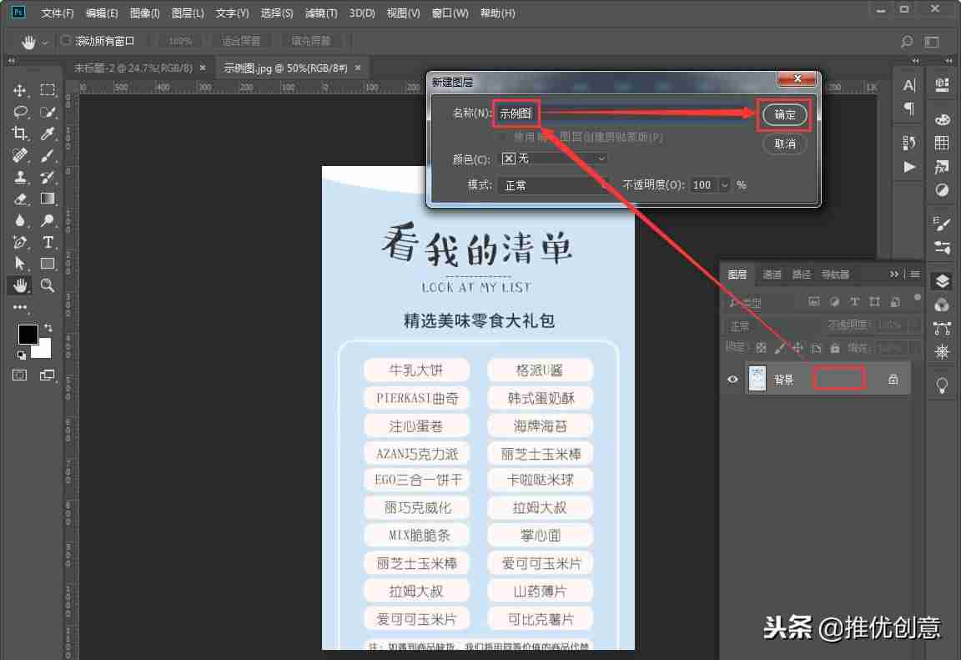The height and width of the screenshot is (660, 961).
Task: Open the Actions play icon panel
Action: 909,168
